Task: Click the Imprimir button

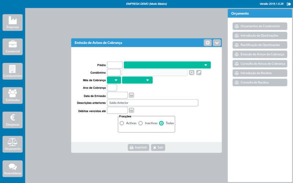Action: (138, 147)
